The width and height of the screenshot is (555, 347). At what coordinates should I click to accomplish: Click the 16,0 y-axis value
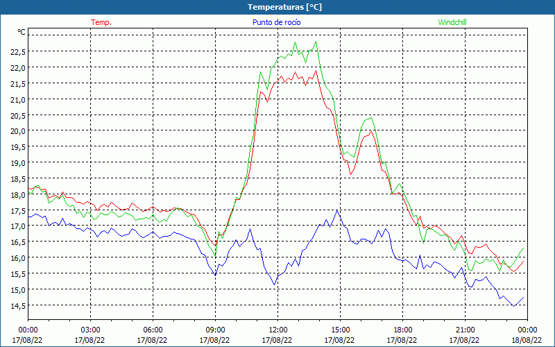(x=18, y=257)
